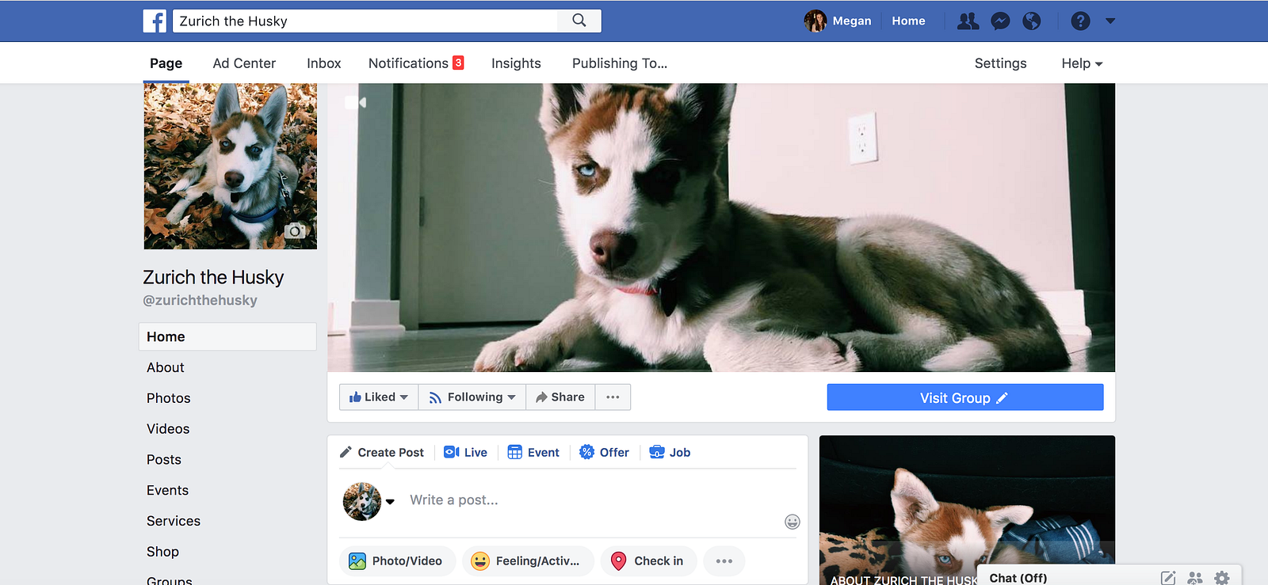Expand the Help dropdown
This screenshot has width=1268, height=585.
[x=1082, y=63]
